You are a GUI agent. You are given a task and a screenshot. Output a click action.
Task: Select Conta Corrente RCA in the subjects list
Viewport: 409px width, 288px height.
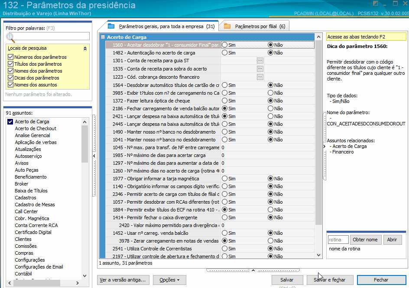tap(36, 225)
